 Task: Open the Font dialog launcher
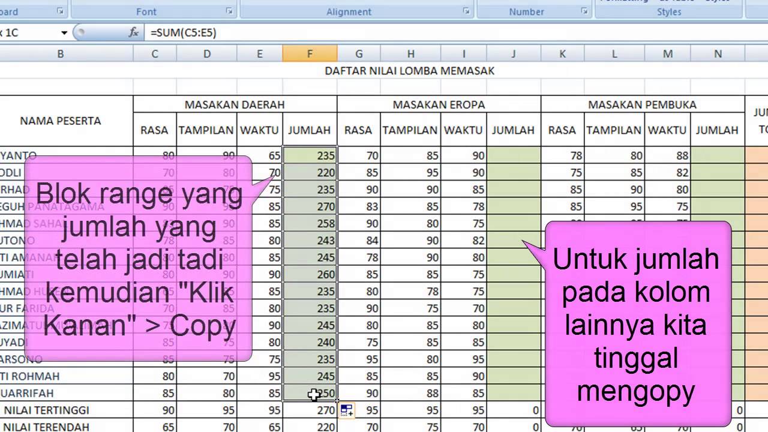[229, 11]
